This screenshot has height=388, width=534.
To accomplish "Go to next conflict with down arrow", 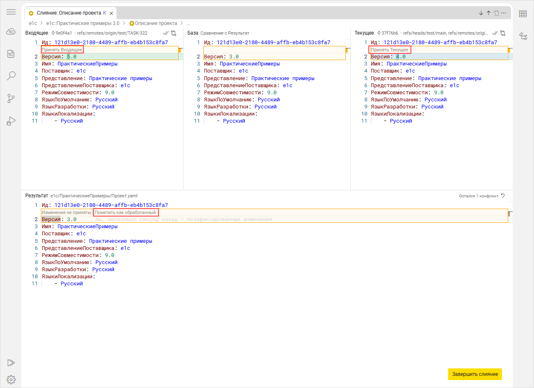I will [x=481, y=13].
